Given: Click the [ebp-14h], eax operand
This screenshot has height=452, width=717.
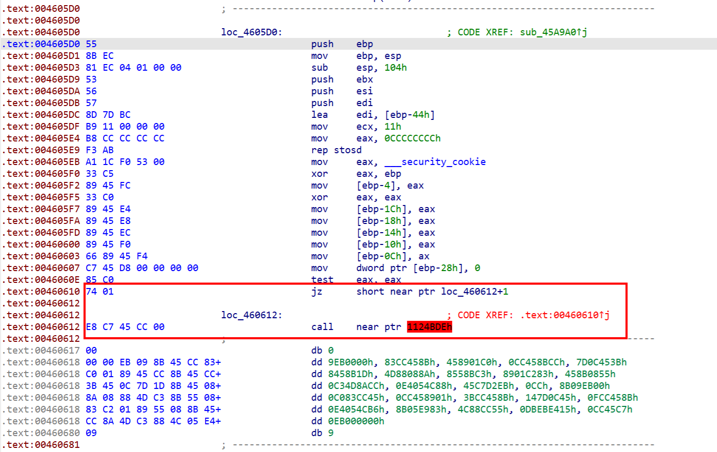Looking at the screenshot, I should (x=396, y=233).
